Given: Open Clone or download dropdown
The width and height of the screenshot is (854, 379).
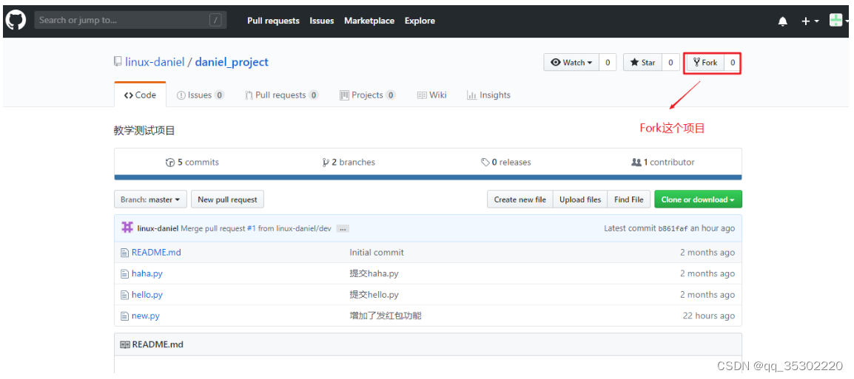Looking at the screenshot, I should (698, 199).
